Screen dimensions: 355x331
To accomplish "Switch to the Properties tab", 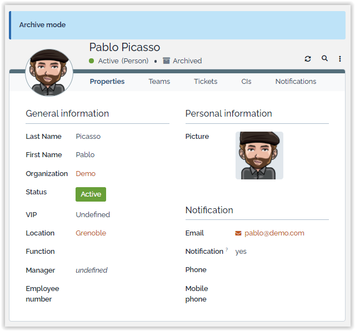I will point(107,81).
